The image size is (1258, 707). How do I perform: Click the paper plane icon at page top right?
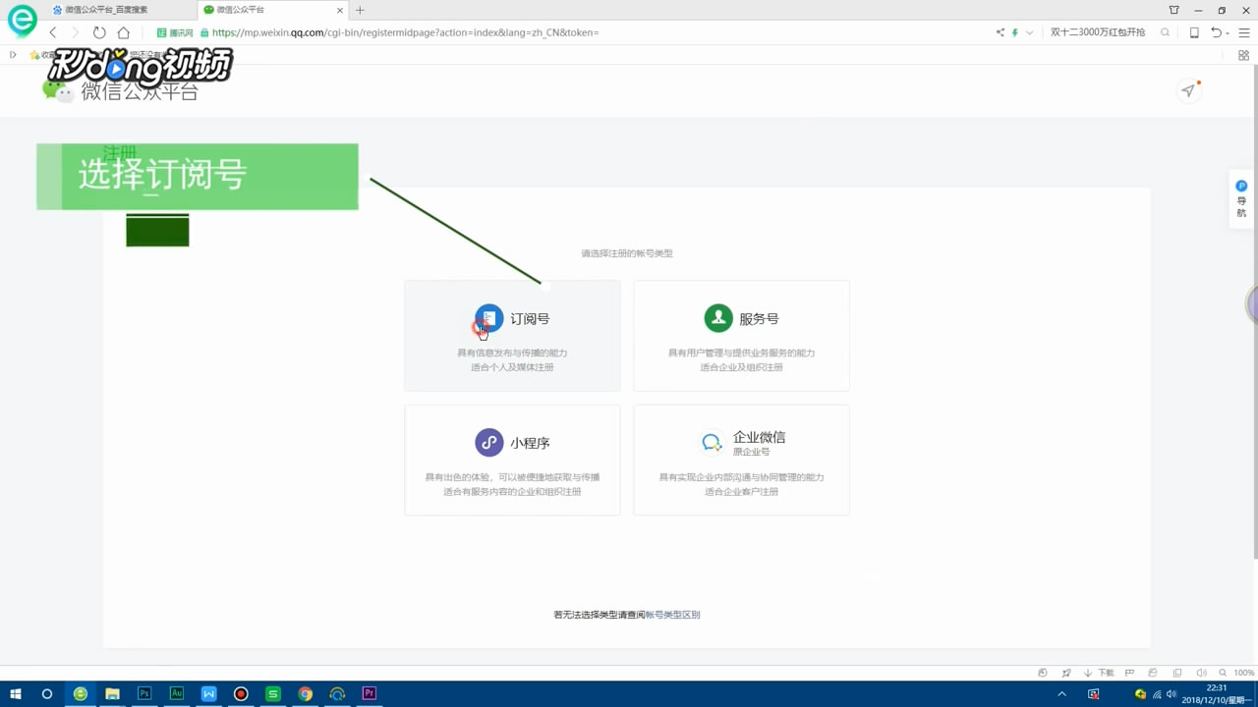[x=1188, y=90]
